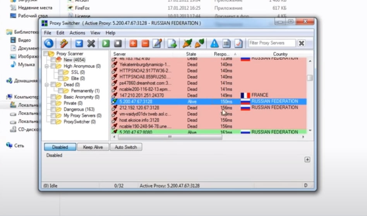
Task: Open the File menu
Action: pyautogui.click(x=48, y=33)
